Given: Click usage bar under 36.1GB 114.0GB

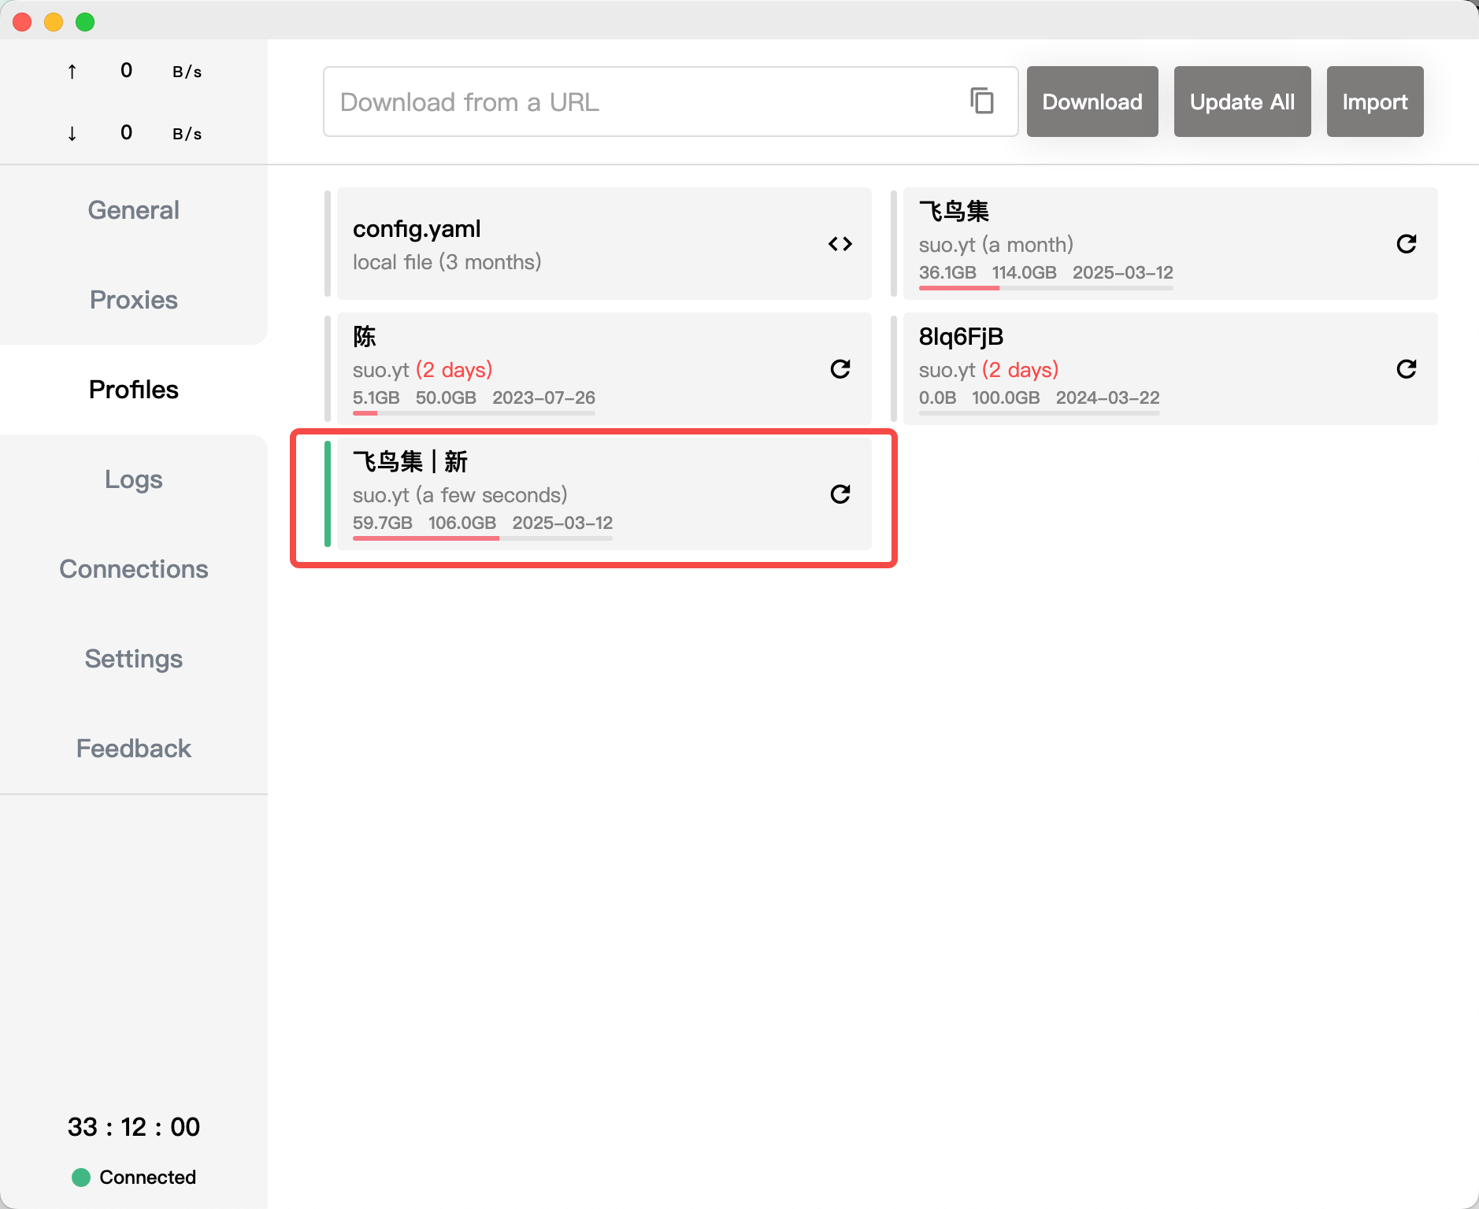Looking at the screenshot, I should tap(1046, 288).
